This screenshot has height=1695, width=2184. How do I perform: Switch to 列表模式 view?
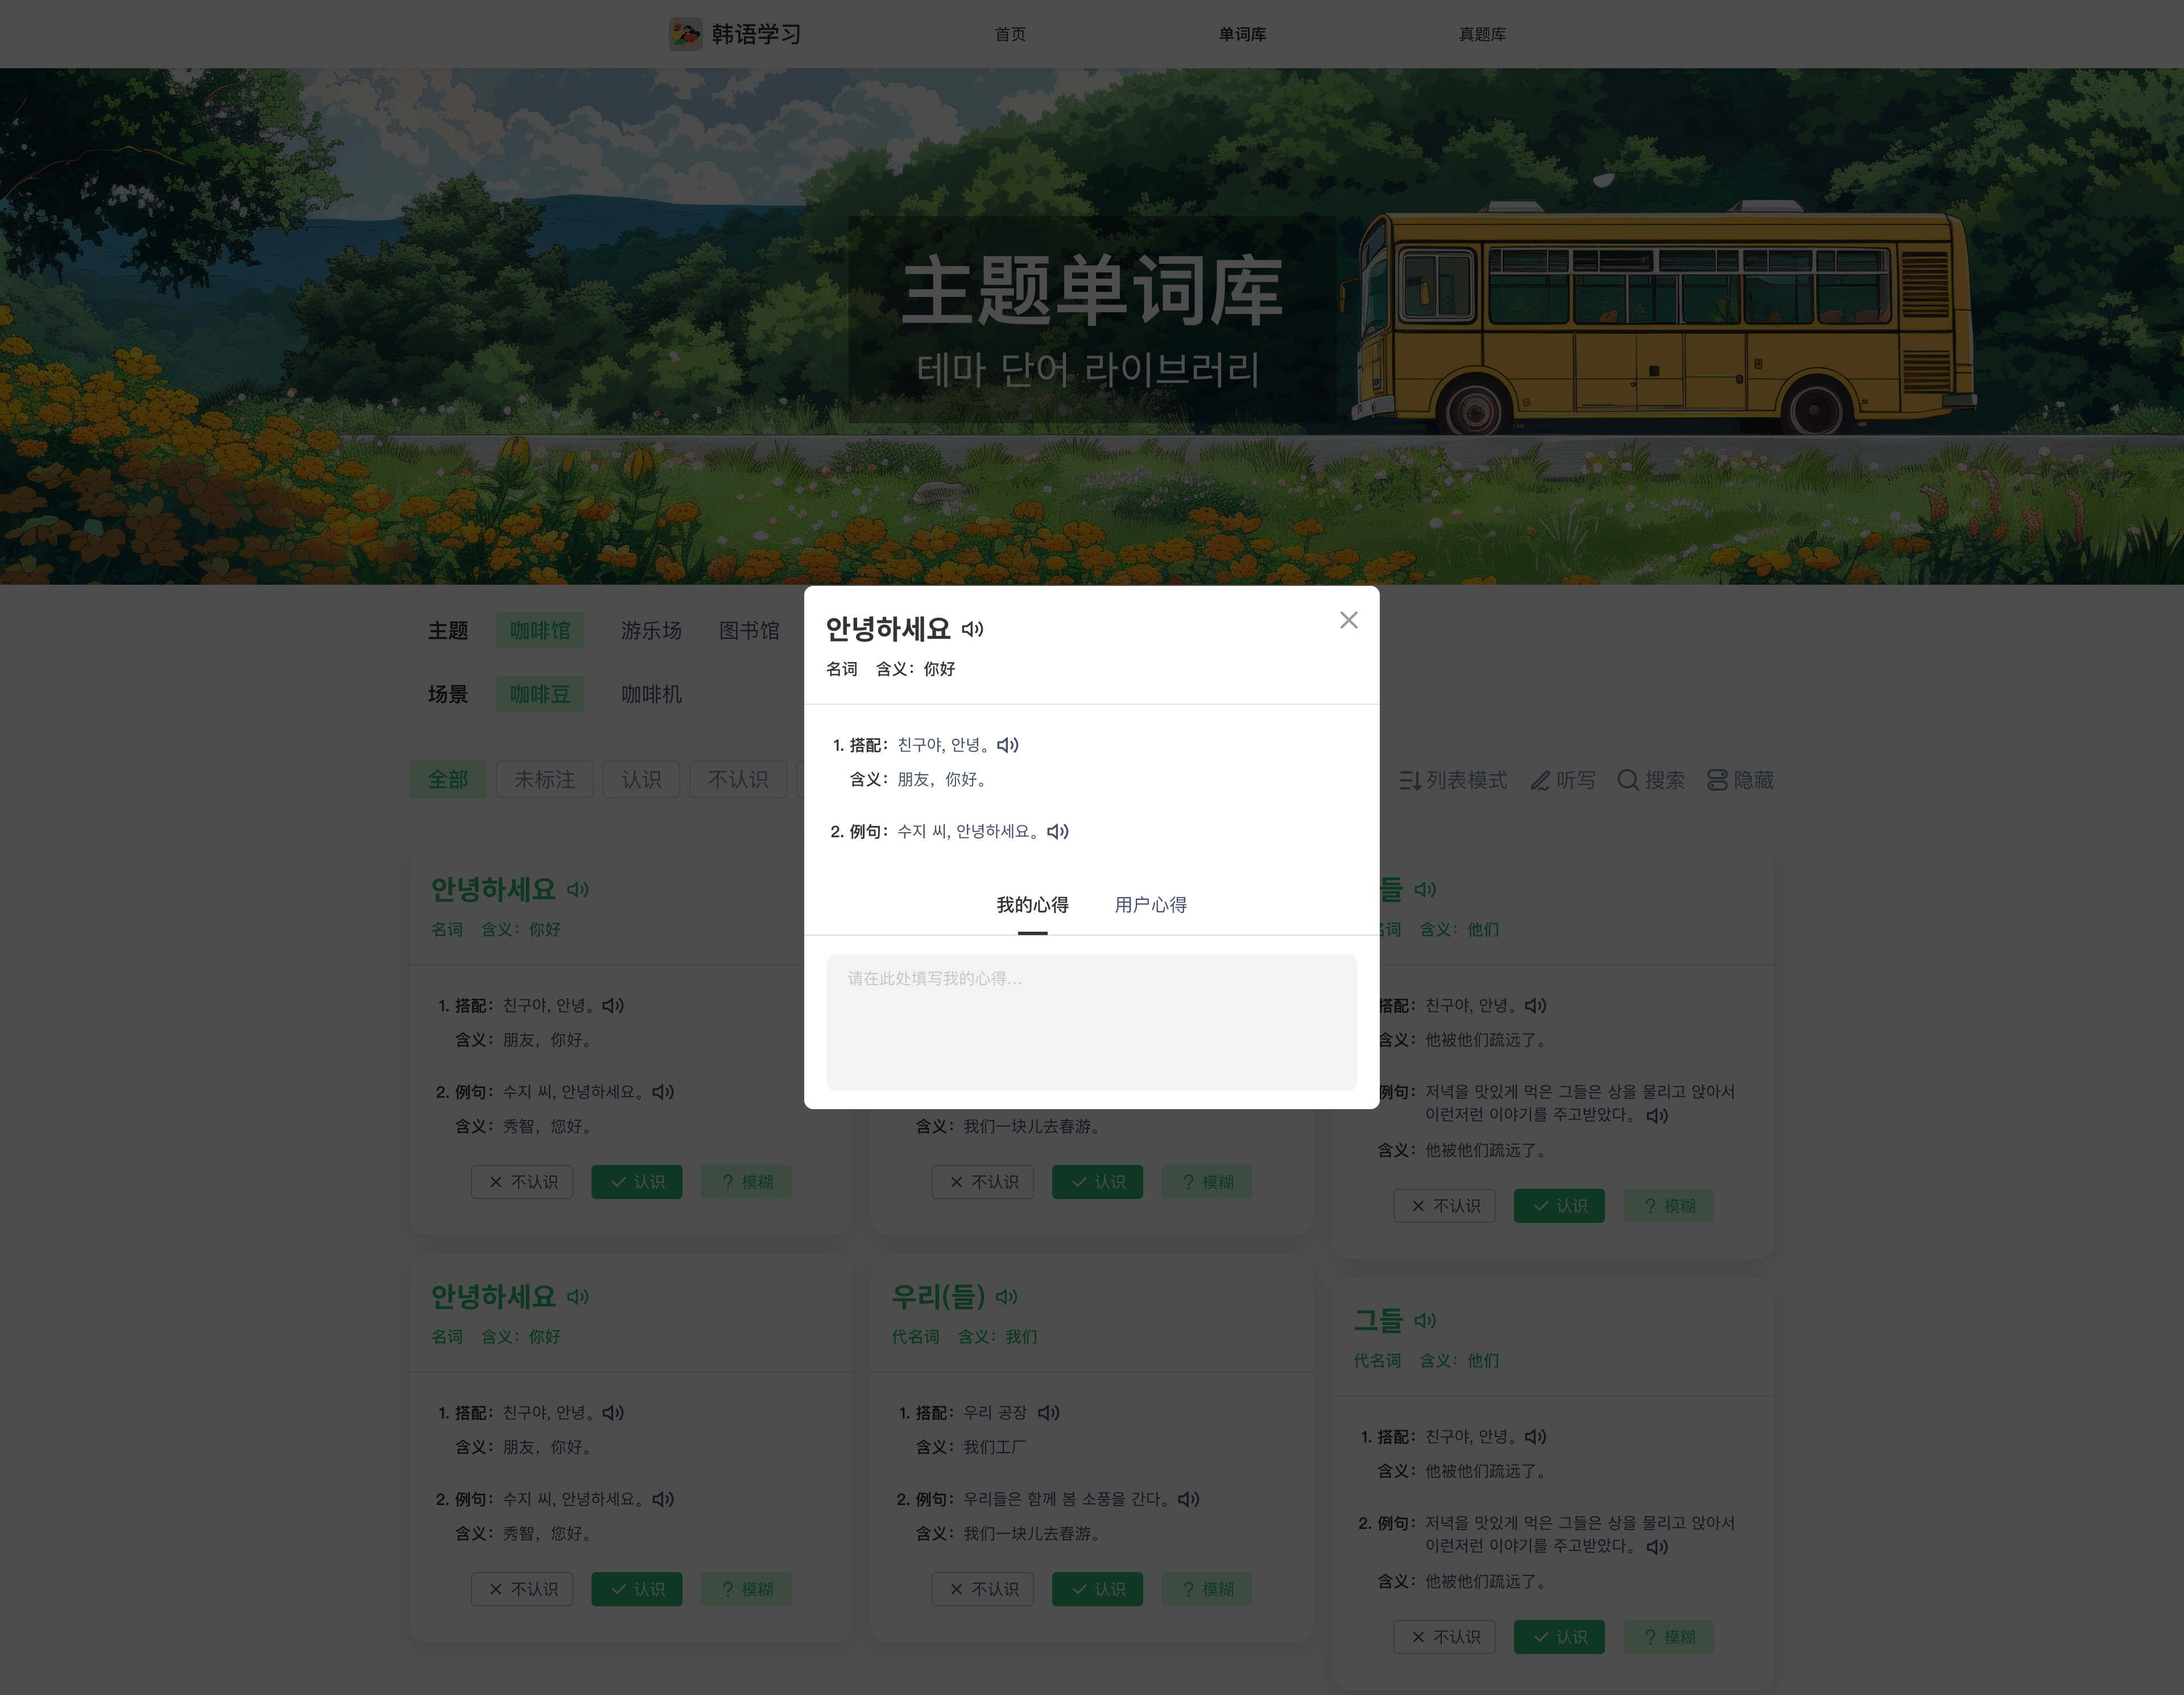1452,780
